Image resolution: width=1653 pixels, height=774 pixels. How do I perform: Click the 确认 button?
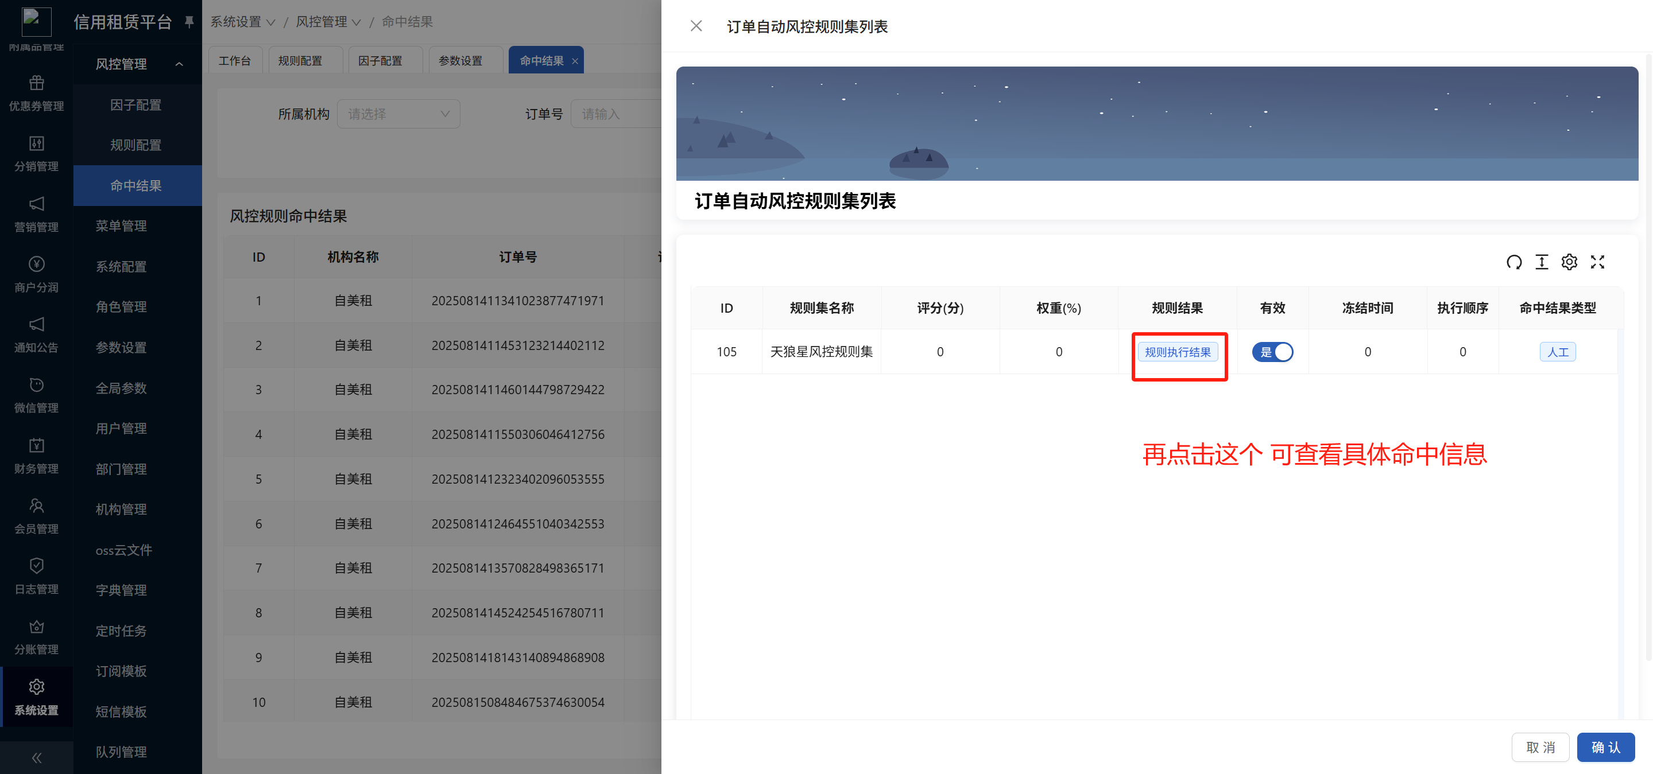[1605, 747]
